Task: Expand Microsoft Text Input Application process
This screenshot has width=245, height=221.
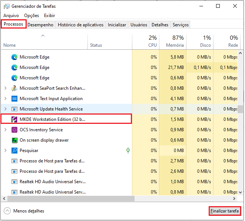Action: click(6, 99)
